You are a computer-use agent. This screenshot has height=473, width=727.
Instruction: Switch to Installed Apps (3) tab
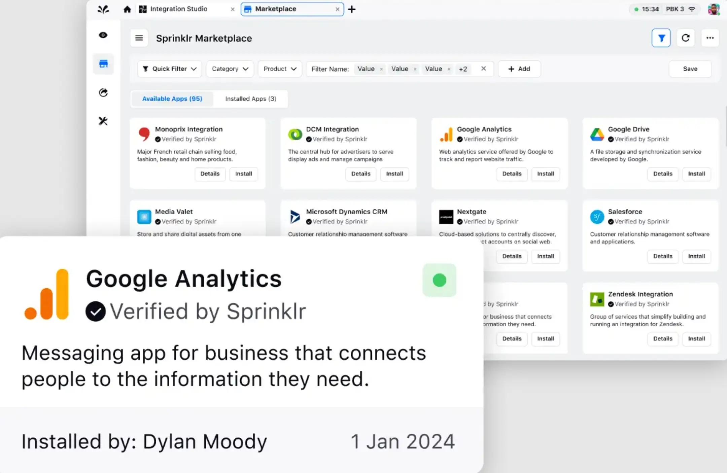(x=251, y=99)
